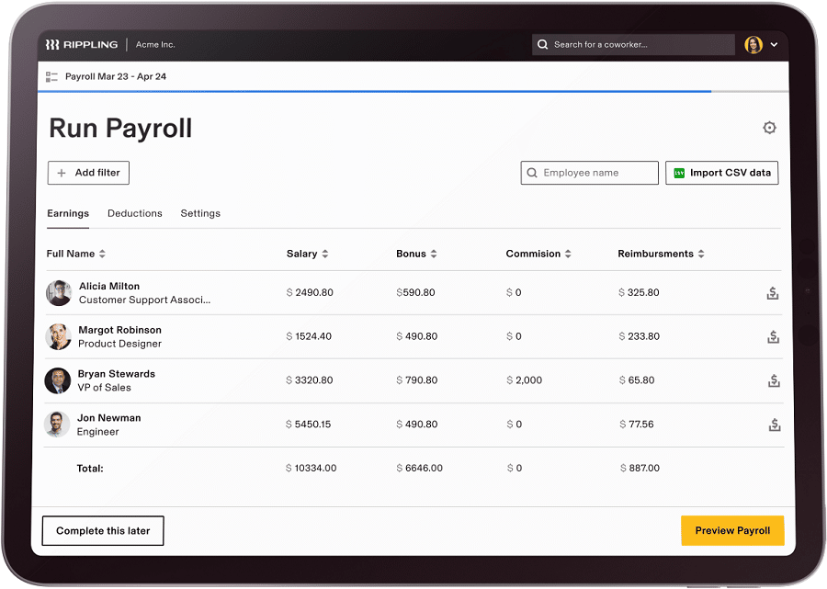Image resolution: width=827 pixels, height=589 pixels.
Task: Switch to the Settings tab
Action: click(200, 213)
